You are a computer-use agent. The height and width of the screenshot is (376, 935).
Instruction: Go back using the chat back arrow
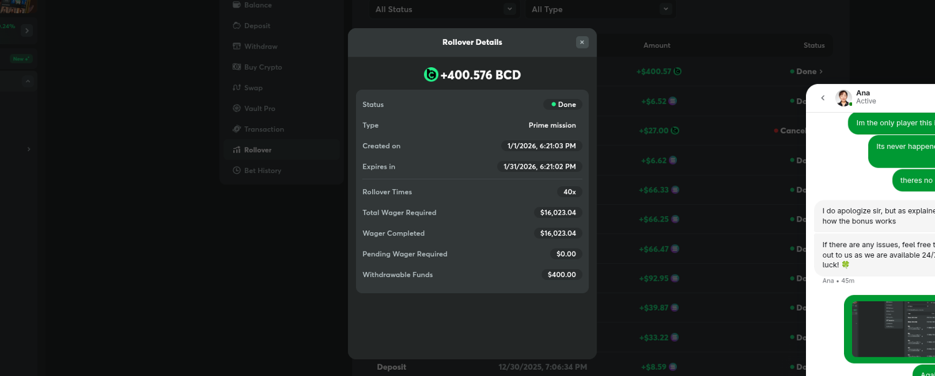coord(823,98)
